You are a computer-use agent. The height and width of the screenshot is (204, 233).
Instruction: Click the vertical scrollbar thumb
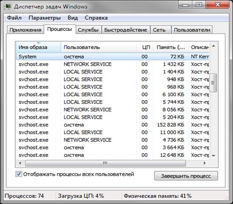213,83
